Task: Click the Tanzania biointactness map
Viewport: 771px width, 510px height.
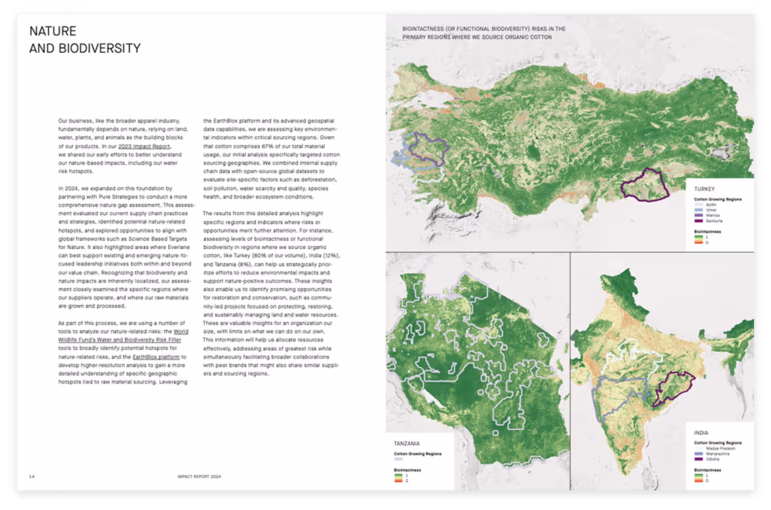Action: [477, 371]
